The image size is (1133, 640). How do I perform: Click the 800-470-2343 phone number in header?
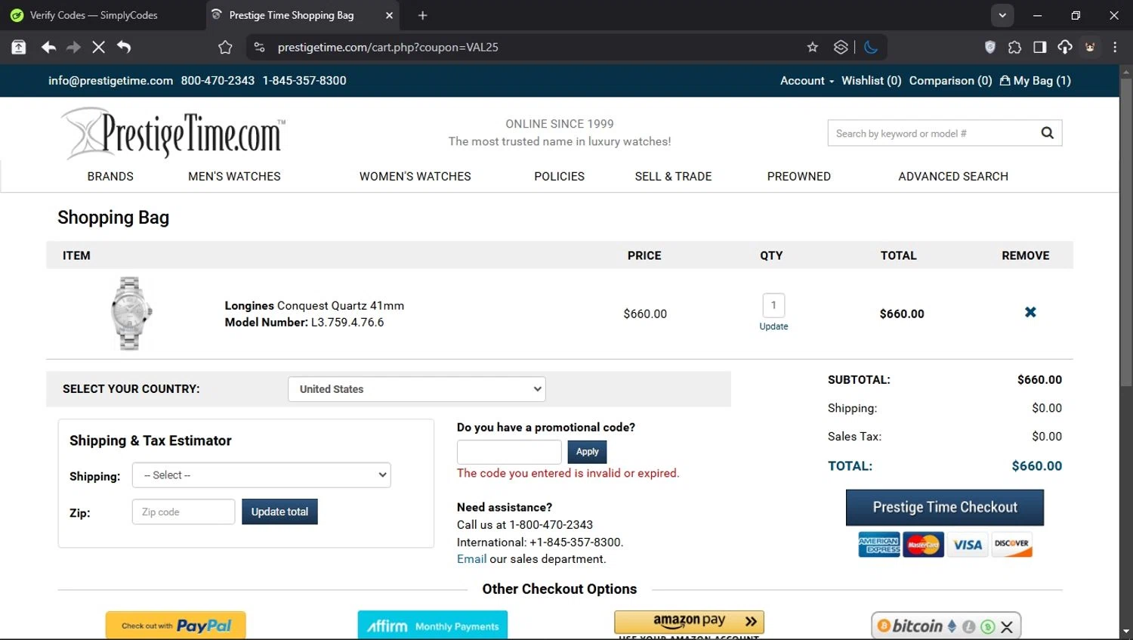point(218,81)
